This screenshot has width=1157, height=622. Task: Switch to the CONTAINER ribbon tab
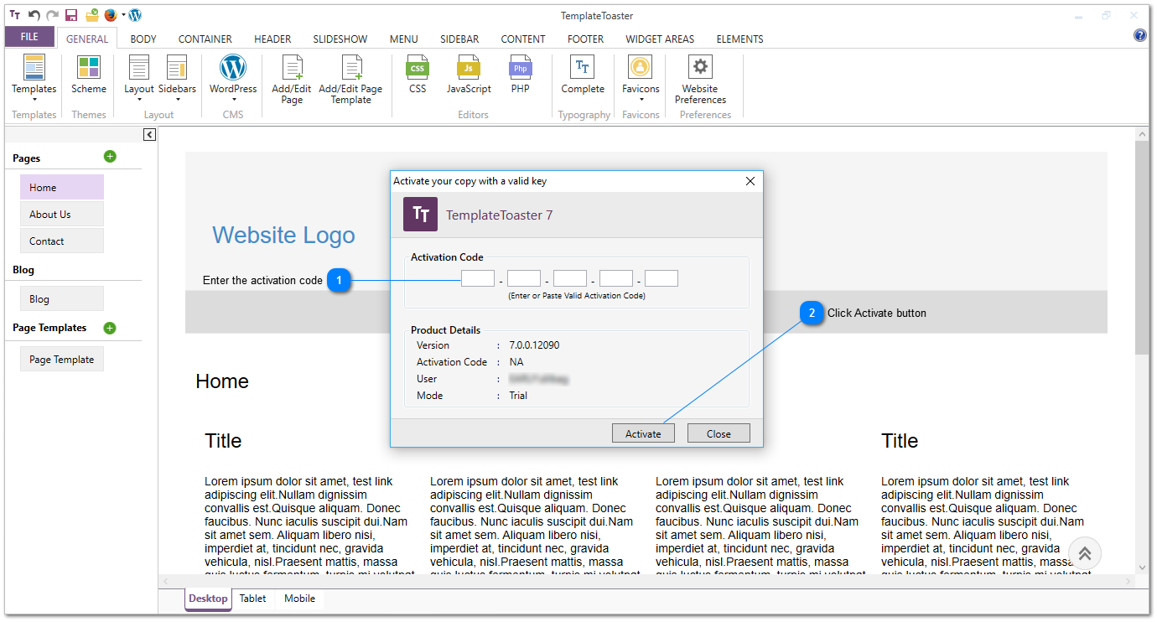point(205,39)
